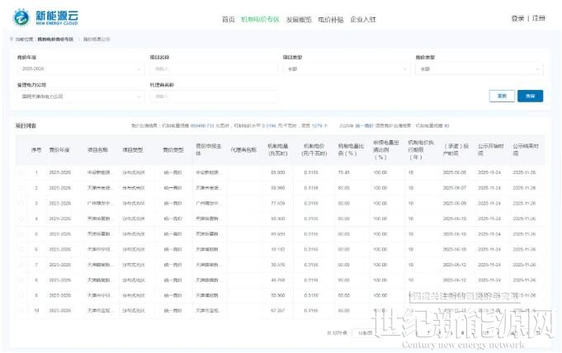Click the 登录 link

pyautogui.click(x=517, y=18)
